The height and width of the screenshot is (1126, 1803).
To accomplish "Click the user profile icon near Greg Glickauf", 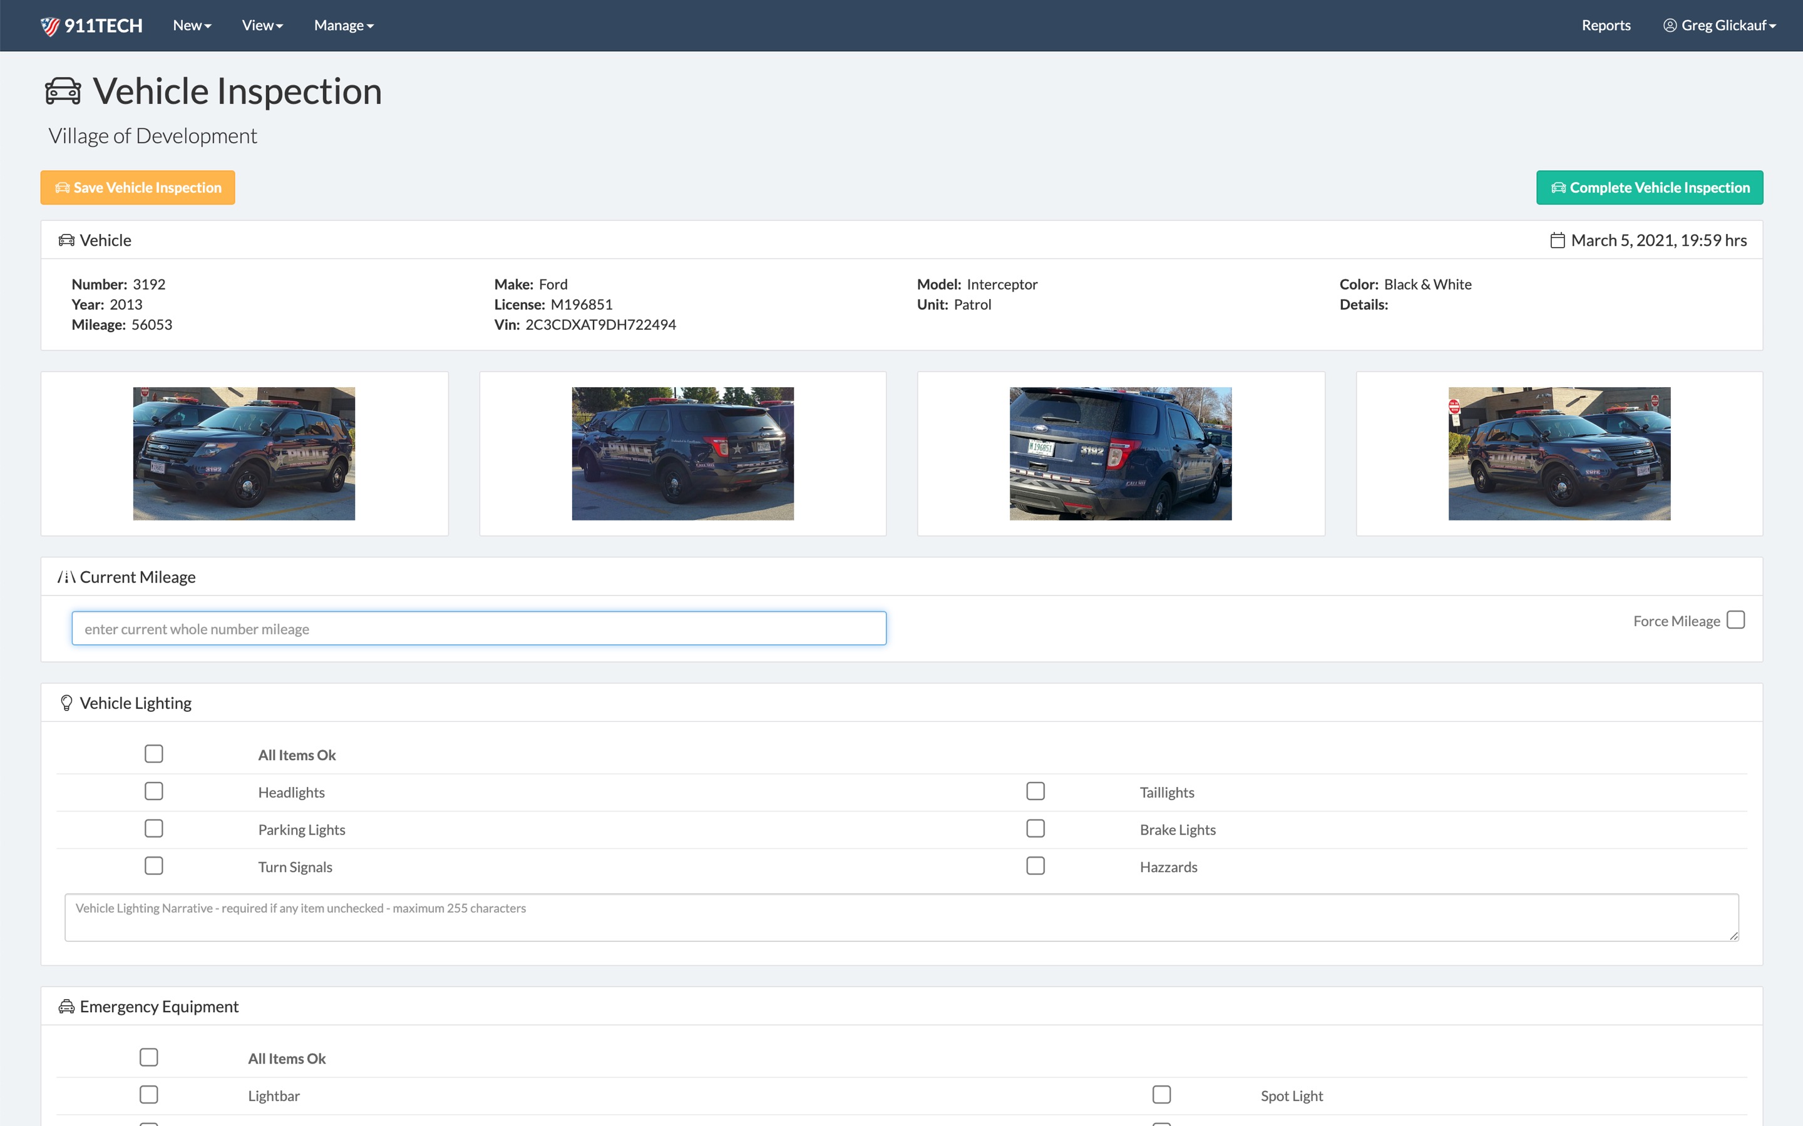I will pos(1670,25).
